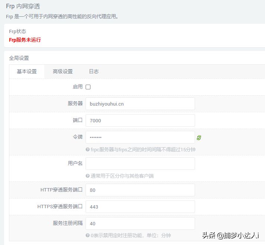
Task: Focus the 服务器 field with buzhiyouhui.cn
Action: [140, 104]
